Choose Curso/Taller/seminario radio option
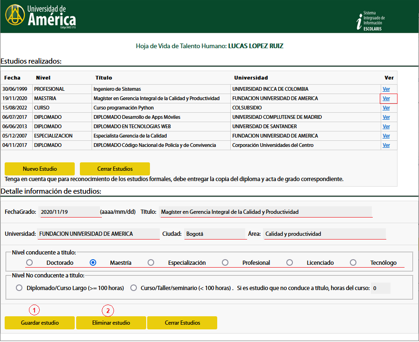The width and height of the screenshot is (419, 342). [x=133, y=288]
